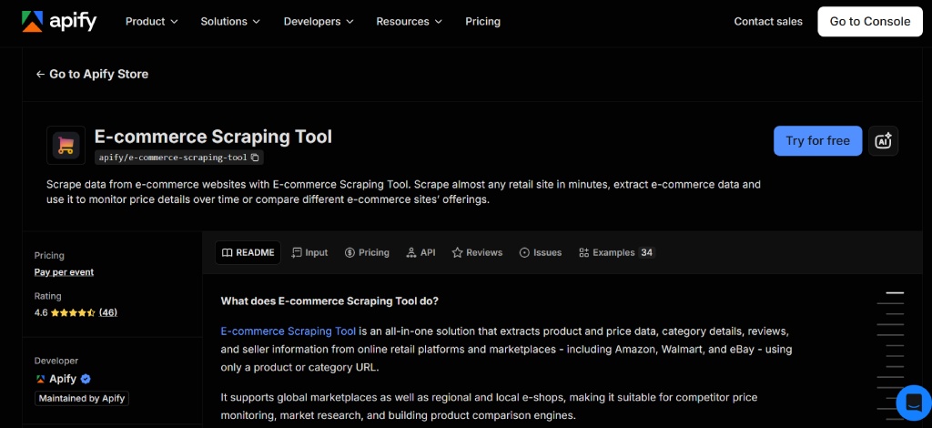The width and height of the screenshot is (932, 428).
Task: Click the 'What does E-commerce Scraping Tool do?' heading
Action: click(x=329, y=301)
